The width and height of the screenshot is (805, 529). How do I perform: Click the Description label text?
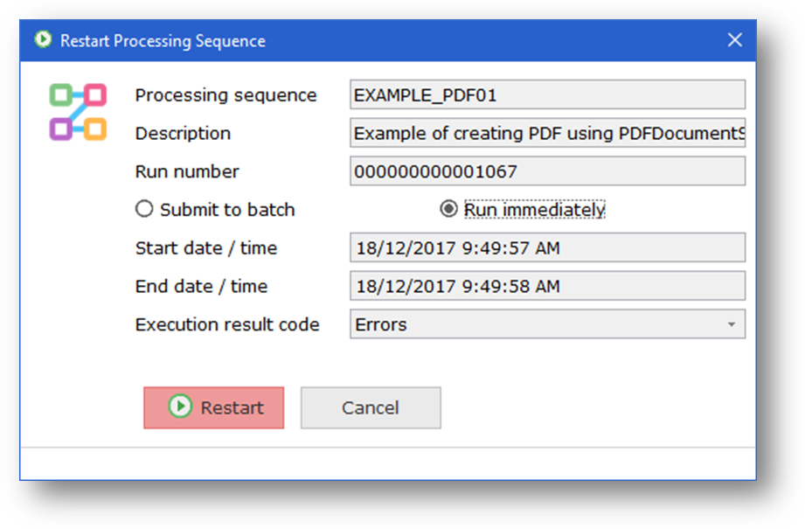pos(183,134)
